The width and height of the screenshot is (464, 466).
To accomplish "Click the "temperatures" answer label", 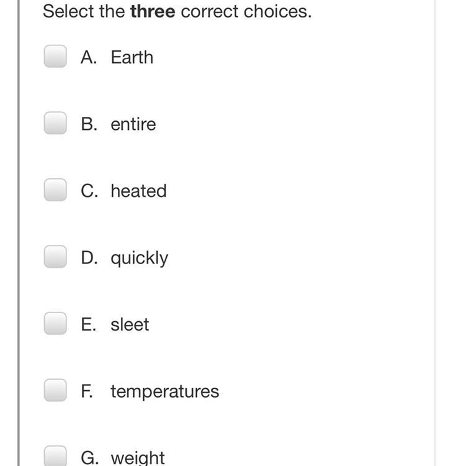I will (x=164, y=391).
